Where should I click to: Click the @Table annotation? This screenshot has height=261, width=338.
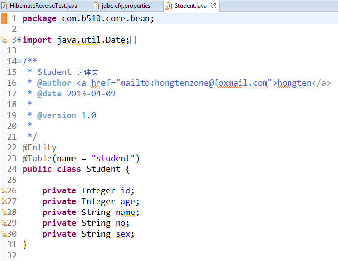tap(37, 158)
